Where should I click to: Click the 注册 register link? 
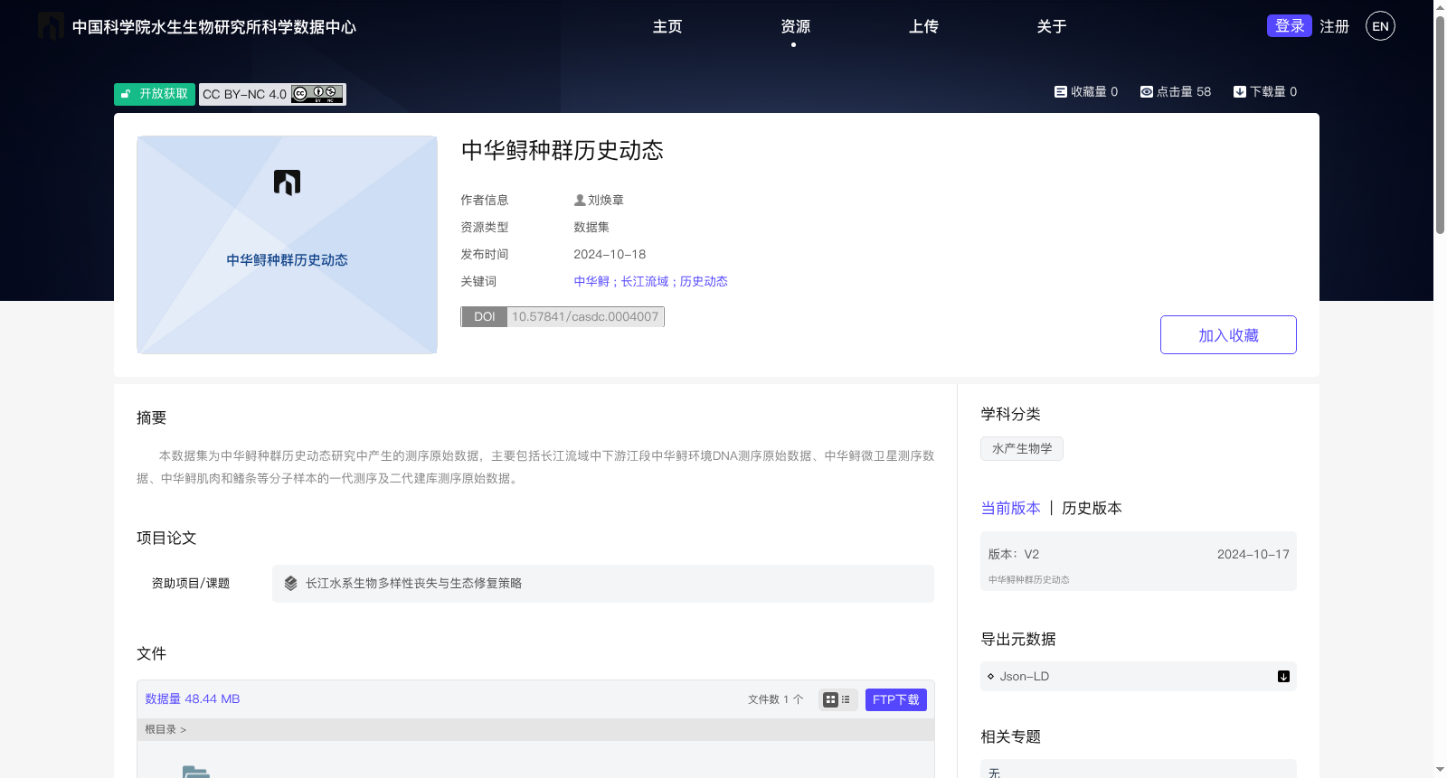pyautogui.click(x=1334, y=27)
